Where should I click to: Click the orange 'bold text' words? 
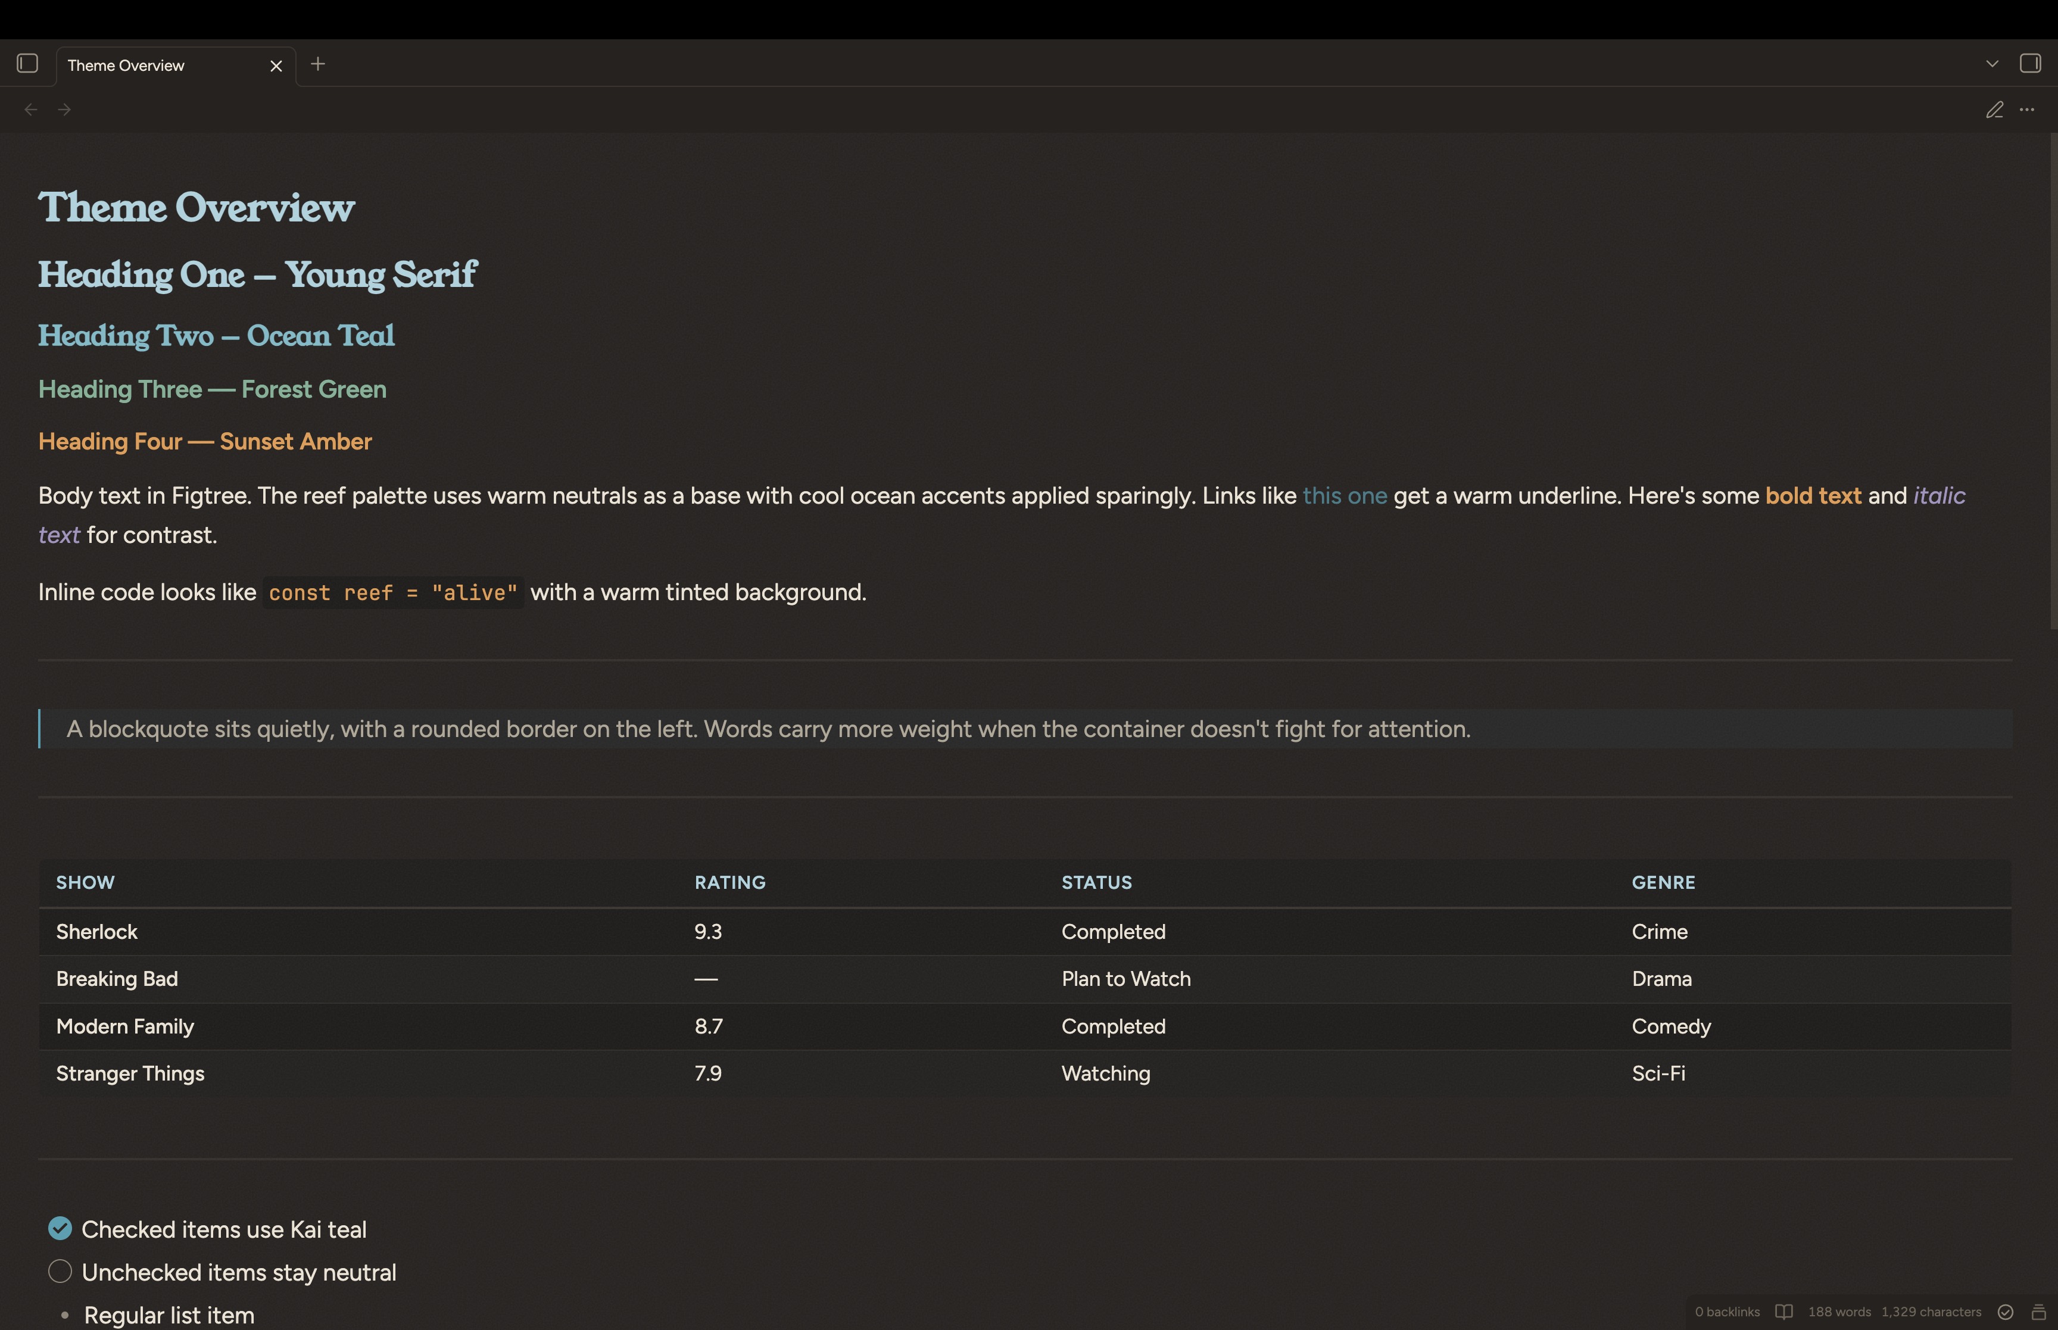point(1813,496)
